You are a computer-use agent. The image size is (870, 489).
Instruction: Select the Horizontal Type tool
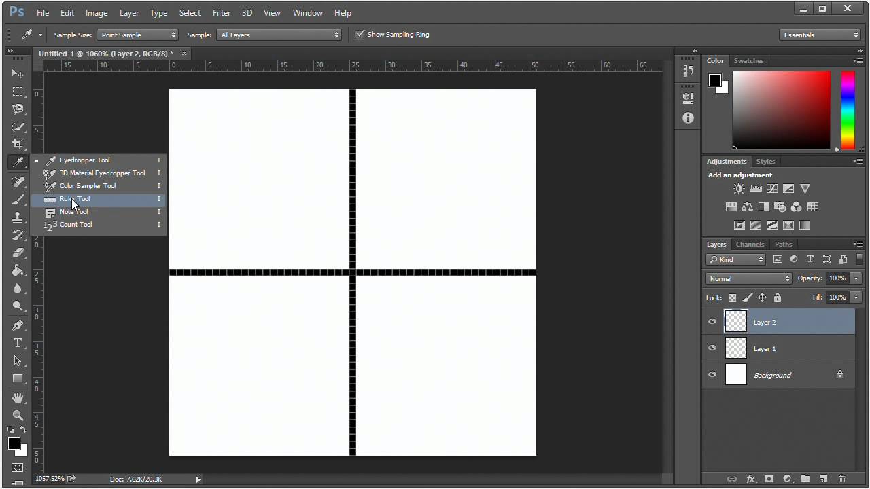(x=18, y=343)
